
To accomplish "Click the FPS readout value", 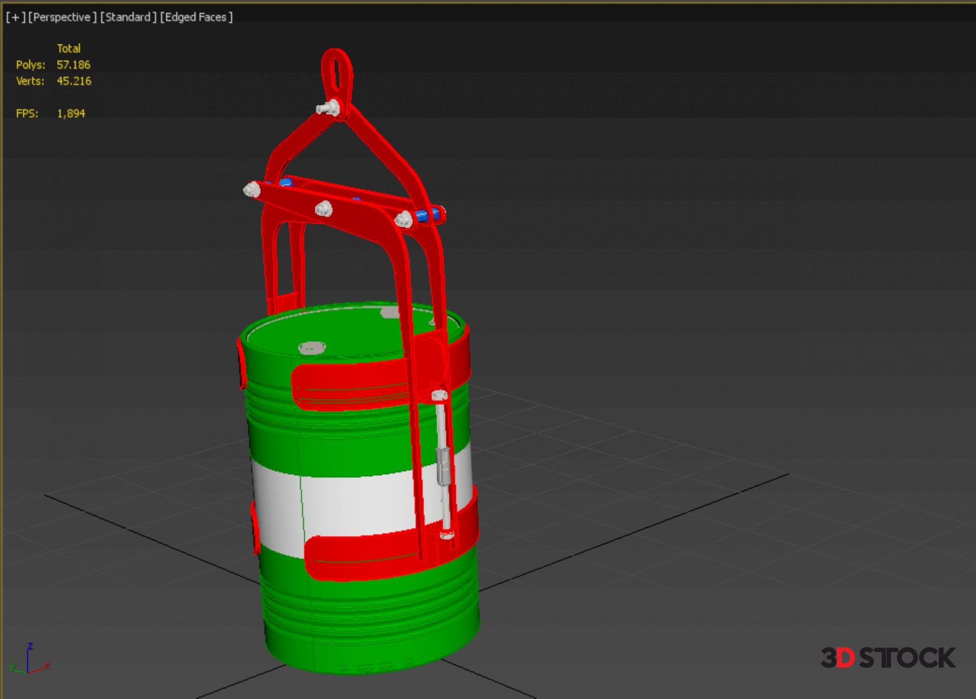I will click(71, 114).
